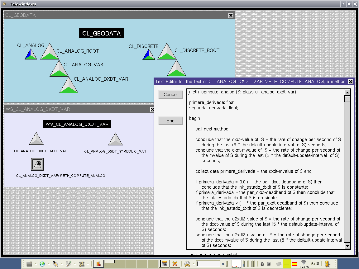Image resolution: width=359 pixels, height=269 pixels.
Task: Click the 'call next method;' line
Action: coord(212,129)
